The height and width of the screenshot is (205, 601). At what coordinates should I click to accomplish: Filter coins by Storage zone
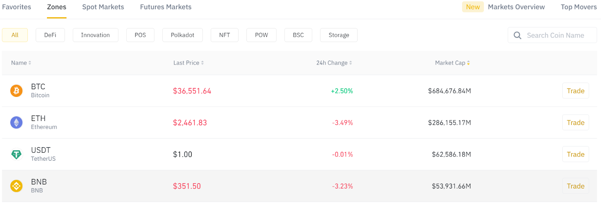(x=338, y=35)
